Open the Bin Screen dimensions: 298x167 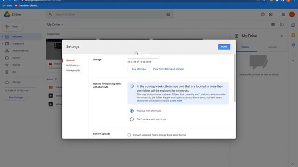14,72
